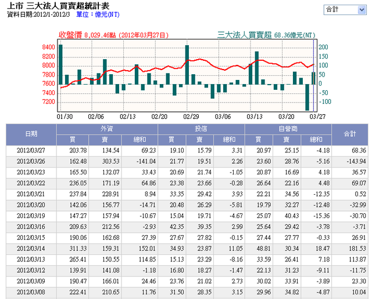372x299 pixels.
Task: Select date cell 2012/03/21
Action: (31, 194)
